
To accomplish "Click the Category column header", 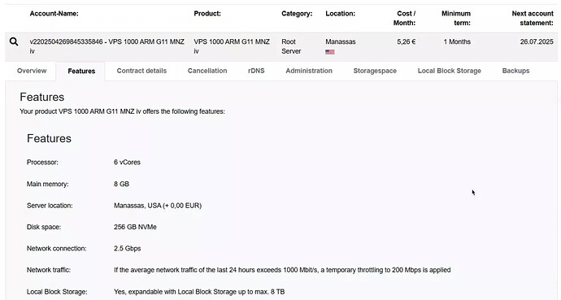I will (297, 14).
